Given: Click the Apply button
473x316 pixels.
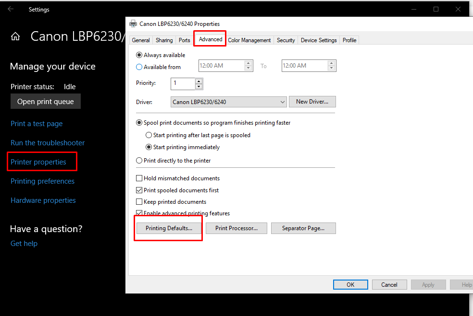Looking at the screenshot, I should (x=428, y=285).
